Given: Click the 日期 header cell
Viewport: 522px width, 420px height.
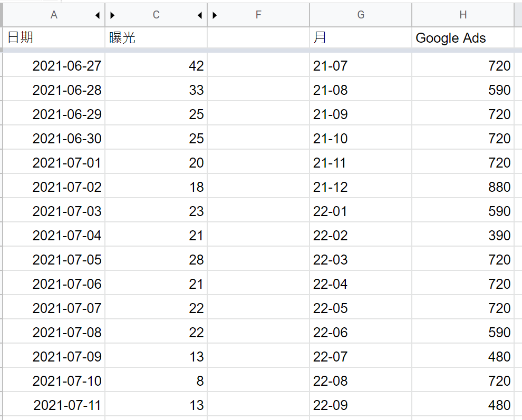Looking at the screenshot, I should pyautogui.click(x=53, y=37).
